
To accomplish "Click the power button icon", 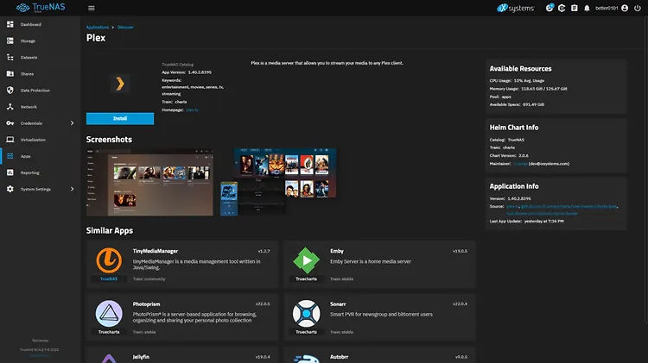I will (638, 8).
